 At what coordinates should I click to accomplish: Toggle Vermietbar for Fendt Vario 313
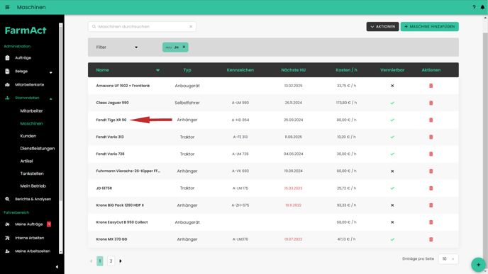(392, 137)
